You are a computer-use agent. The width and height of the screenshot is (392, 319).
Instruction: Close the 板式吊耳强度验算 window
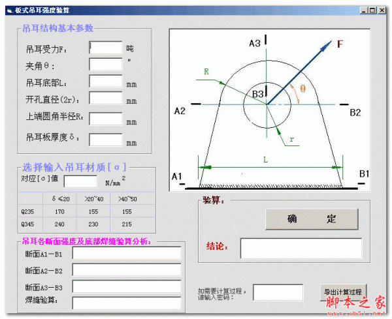pyautogui.click(x=382, y=10)
